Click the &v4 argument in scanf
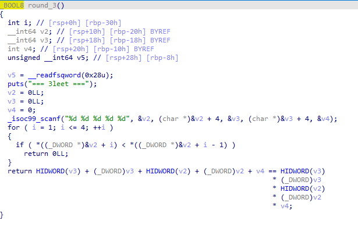Image resolution: width=358 pixels, height=228 pixels. click(x=323, y=119)
